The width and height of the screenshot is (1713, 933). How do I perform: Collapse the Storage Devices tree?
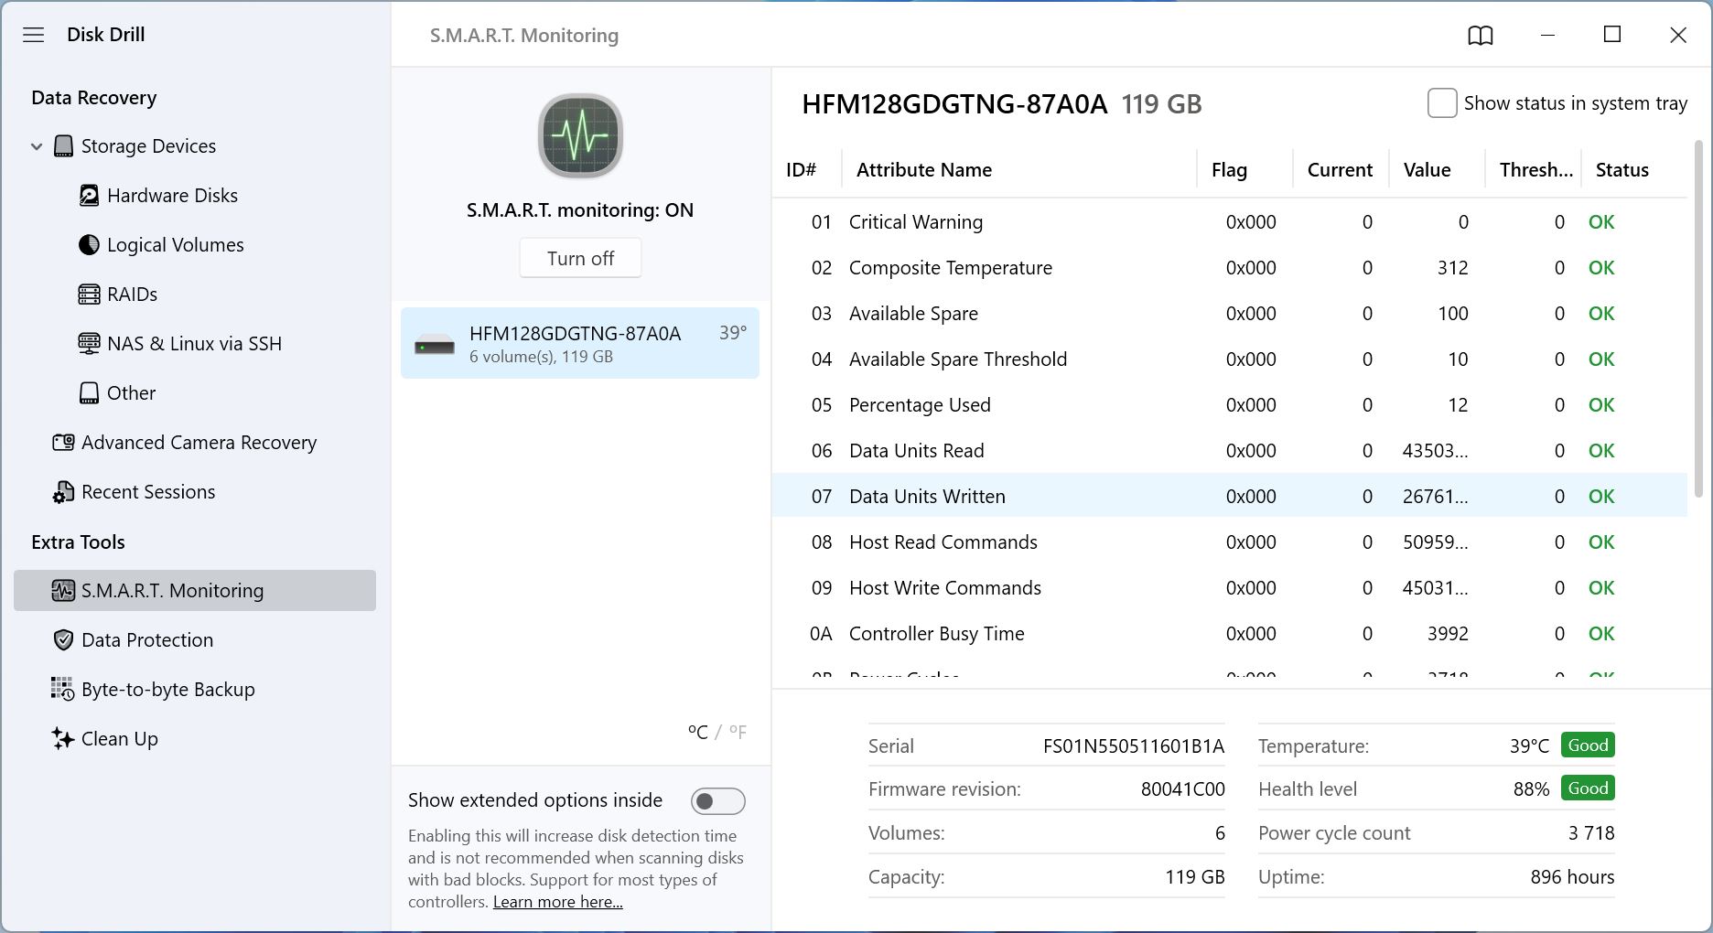37,146
